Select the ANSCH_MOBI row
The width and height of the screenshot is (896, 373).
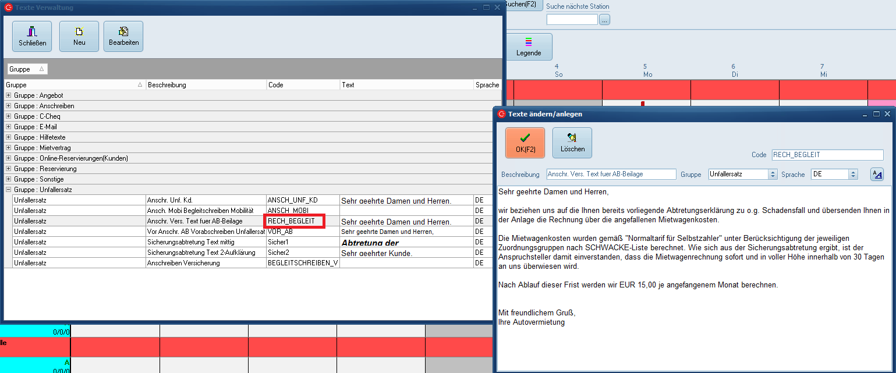click(302, 211)
